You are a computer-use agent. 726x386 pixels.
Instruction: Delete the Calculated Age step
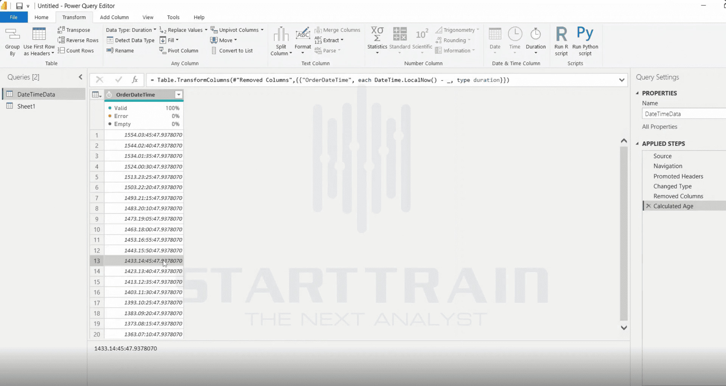pos(648,206)
